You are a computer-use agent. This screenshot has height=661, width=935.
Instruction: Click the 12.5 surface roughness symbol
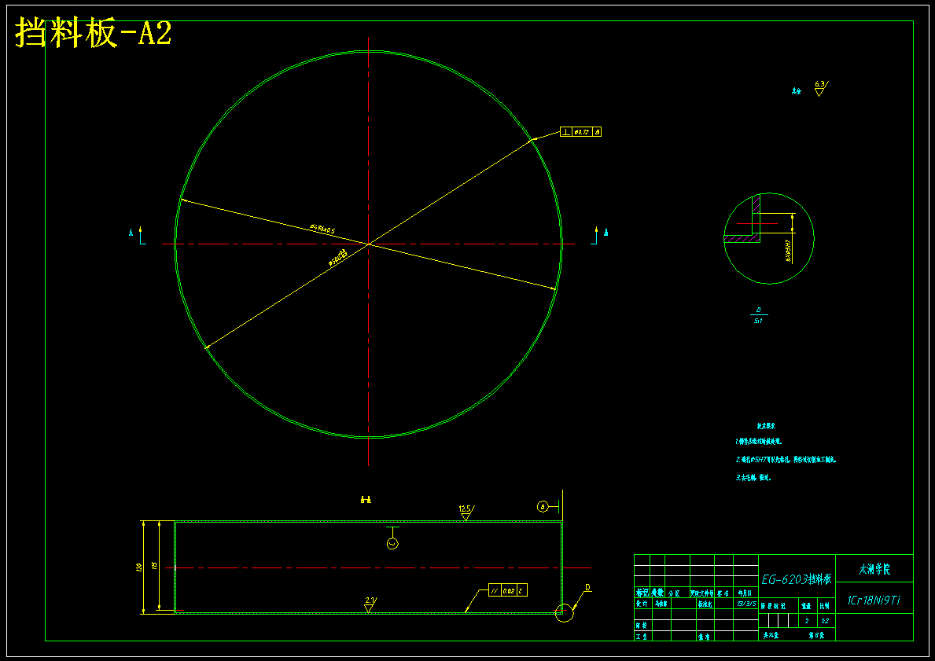466,512
